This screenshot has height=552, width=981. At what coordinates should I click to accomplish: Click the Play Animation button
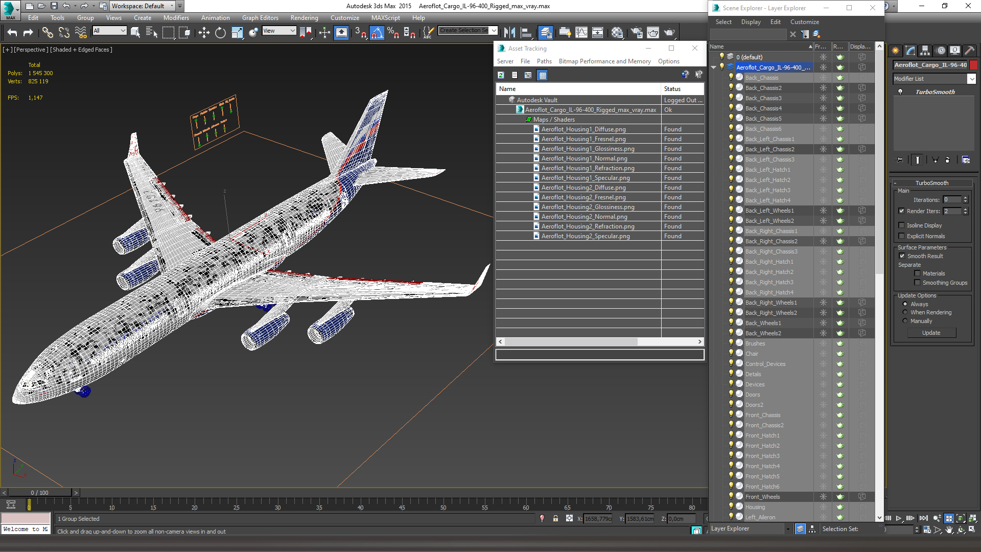tap(899, 518)
